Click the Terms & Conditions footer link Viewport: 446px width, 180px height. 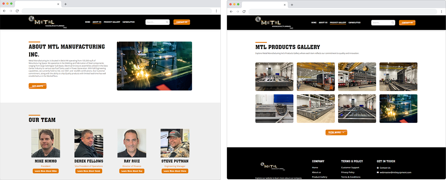coord(351,177)
